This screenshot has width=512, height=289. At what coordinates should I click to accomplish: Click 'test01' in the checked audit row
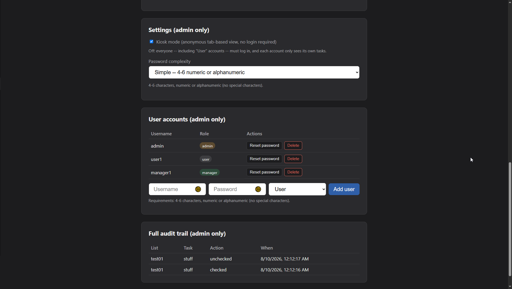pyautogui.click(x=157, y=270)
